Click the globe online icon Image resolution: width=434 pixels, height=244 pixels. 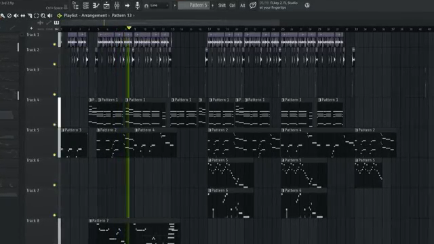pyautogui.click(x=307, y=5)
